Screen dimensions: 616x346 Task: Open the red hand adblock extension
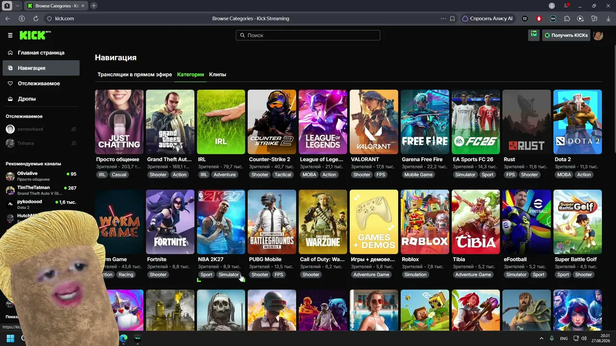click(x=539, y=18)
